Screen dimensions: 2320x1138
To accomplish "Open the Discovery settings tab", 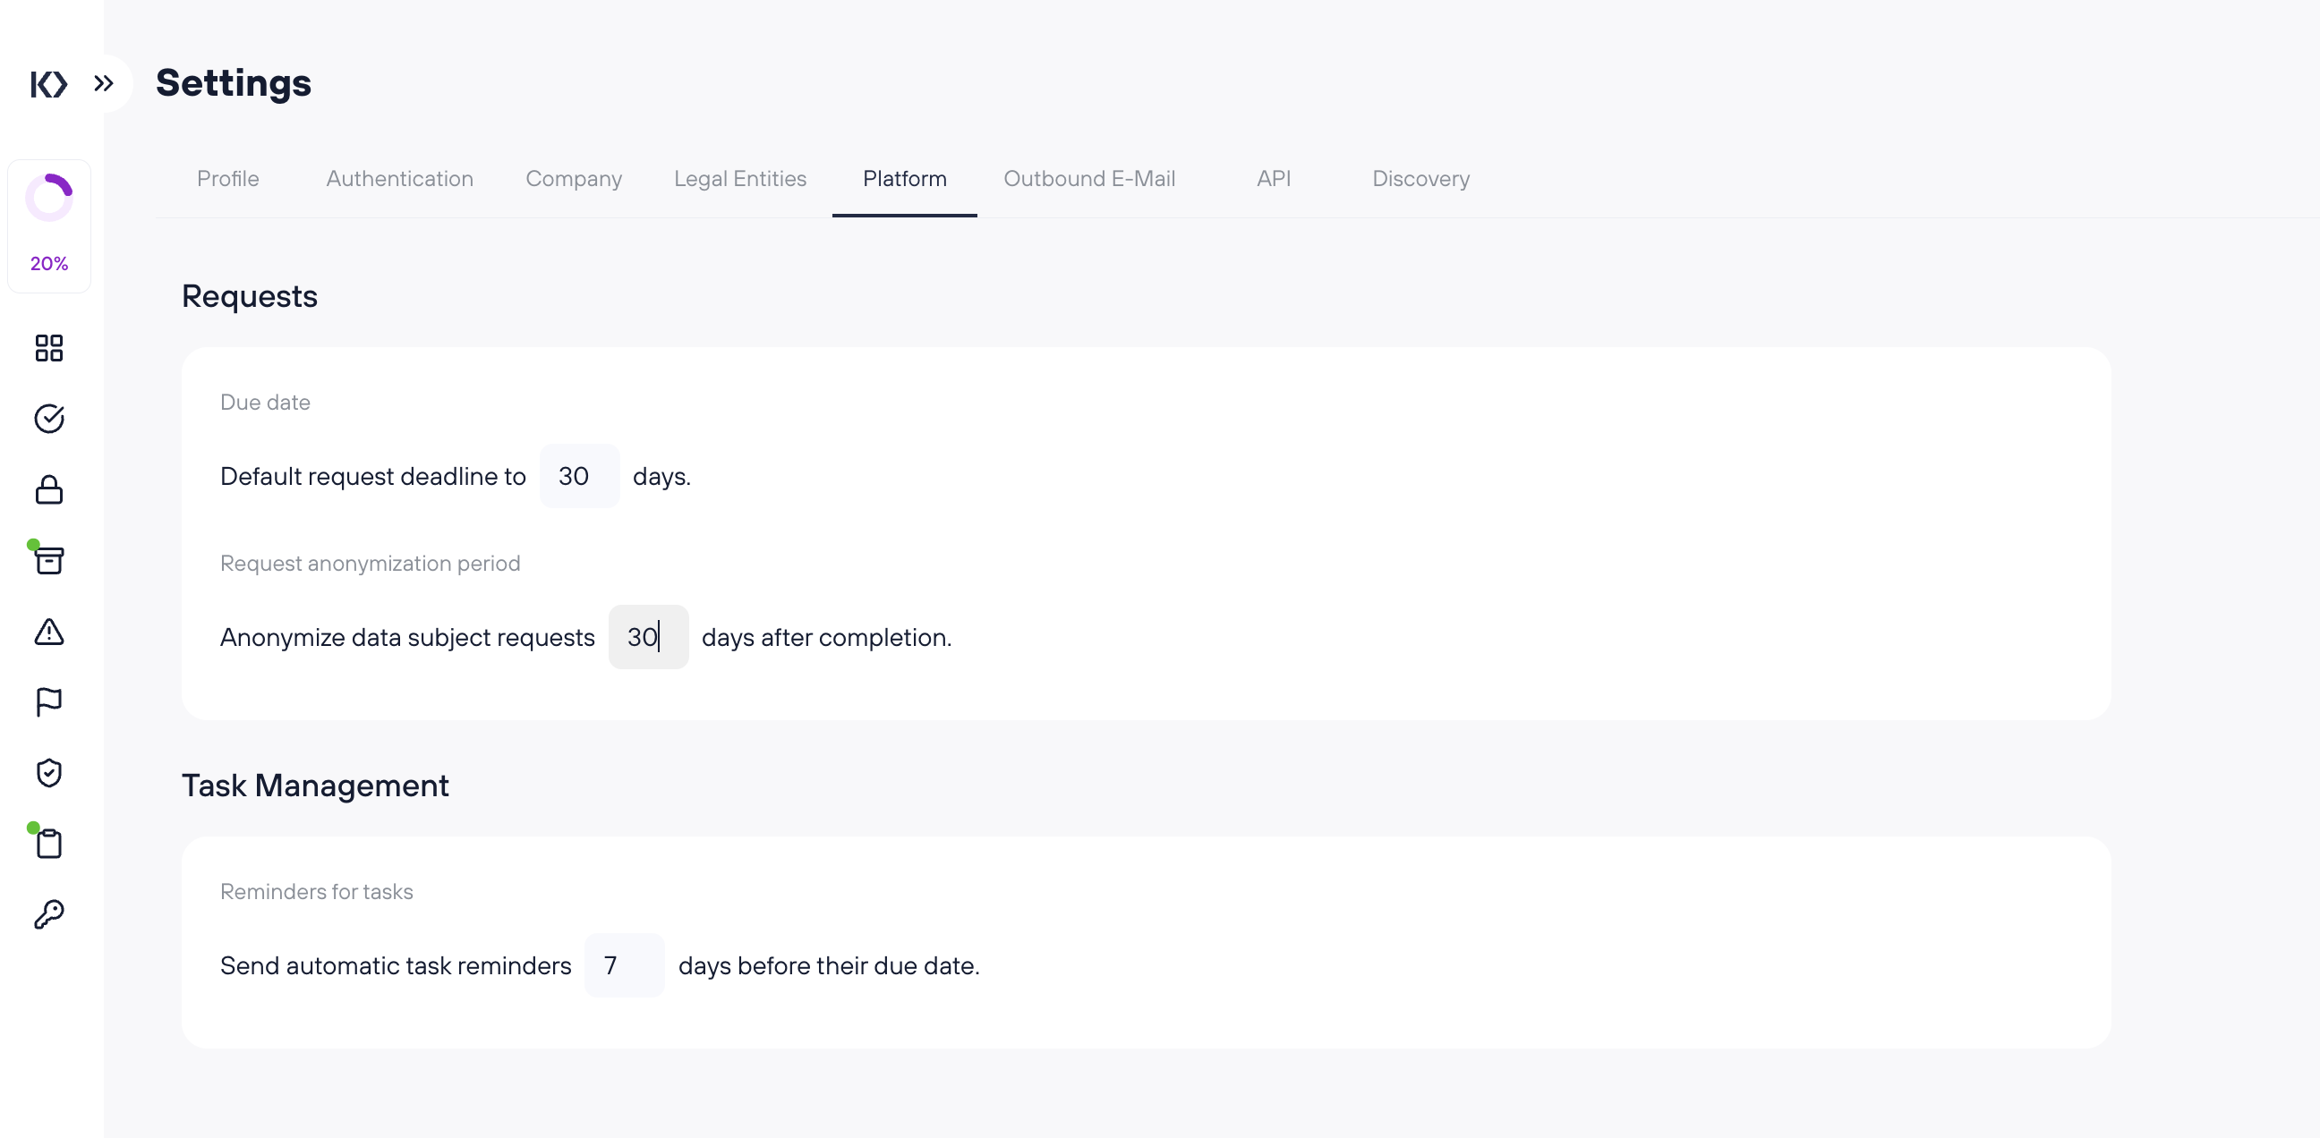I will click(x=1420, y=178).
